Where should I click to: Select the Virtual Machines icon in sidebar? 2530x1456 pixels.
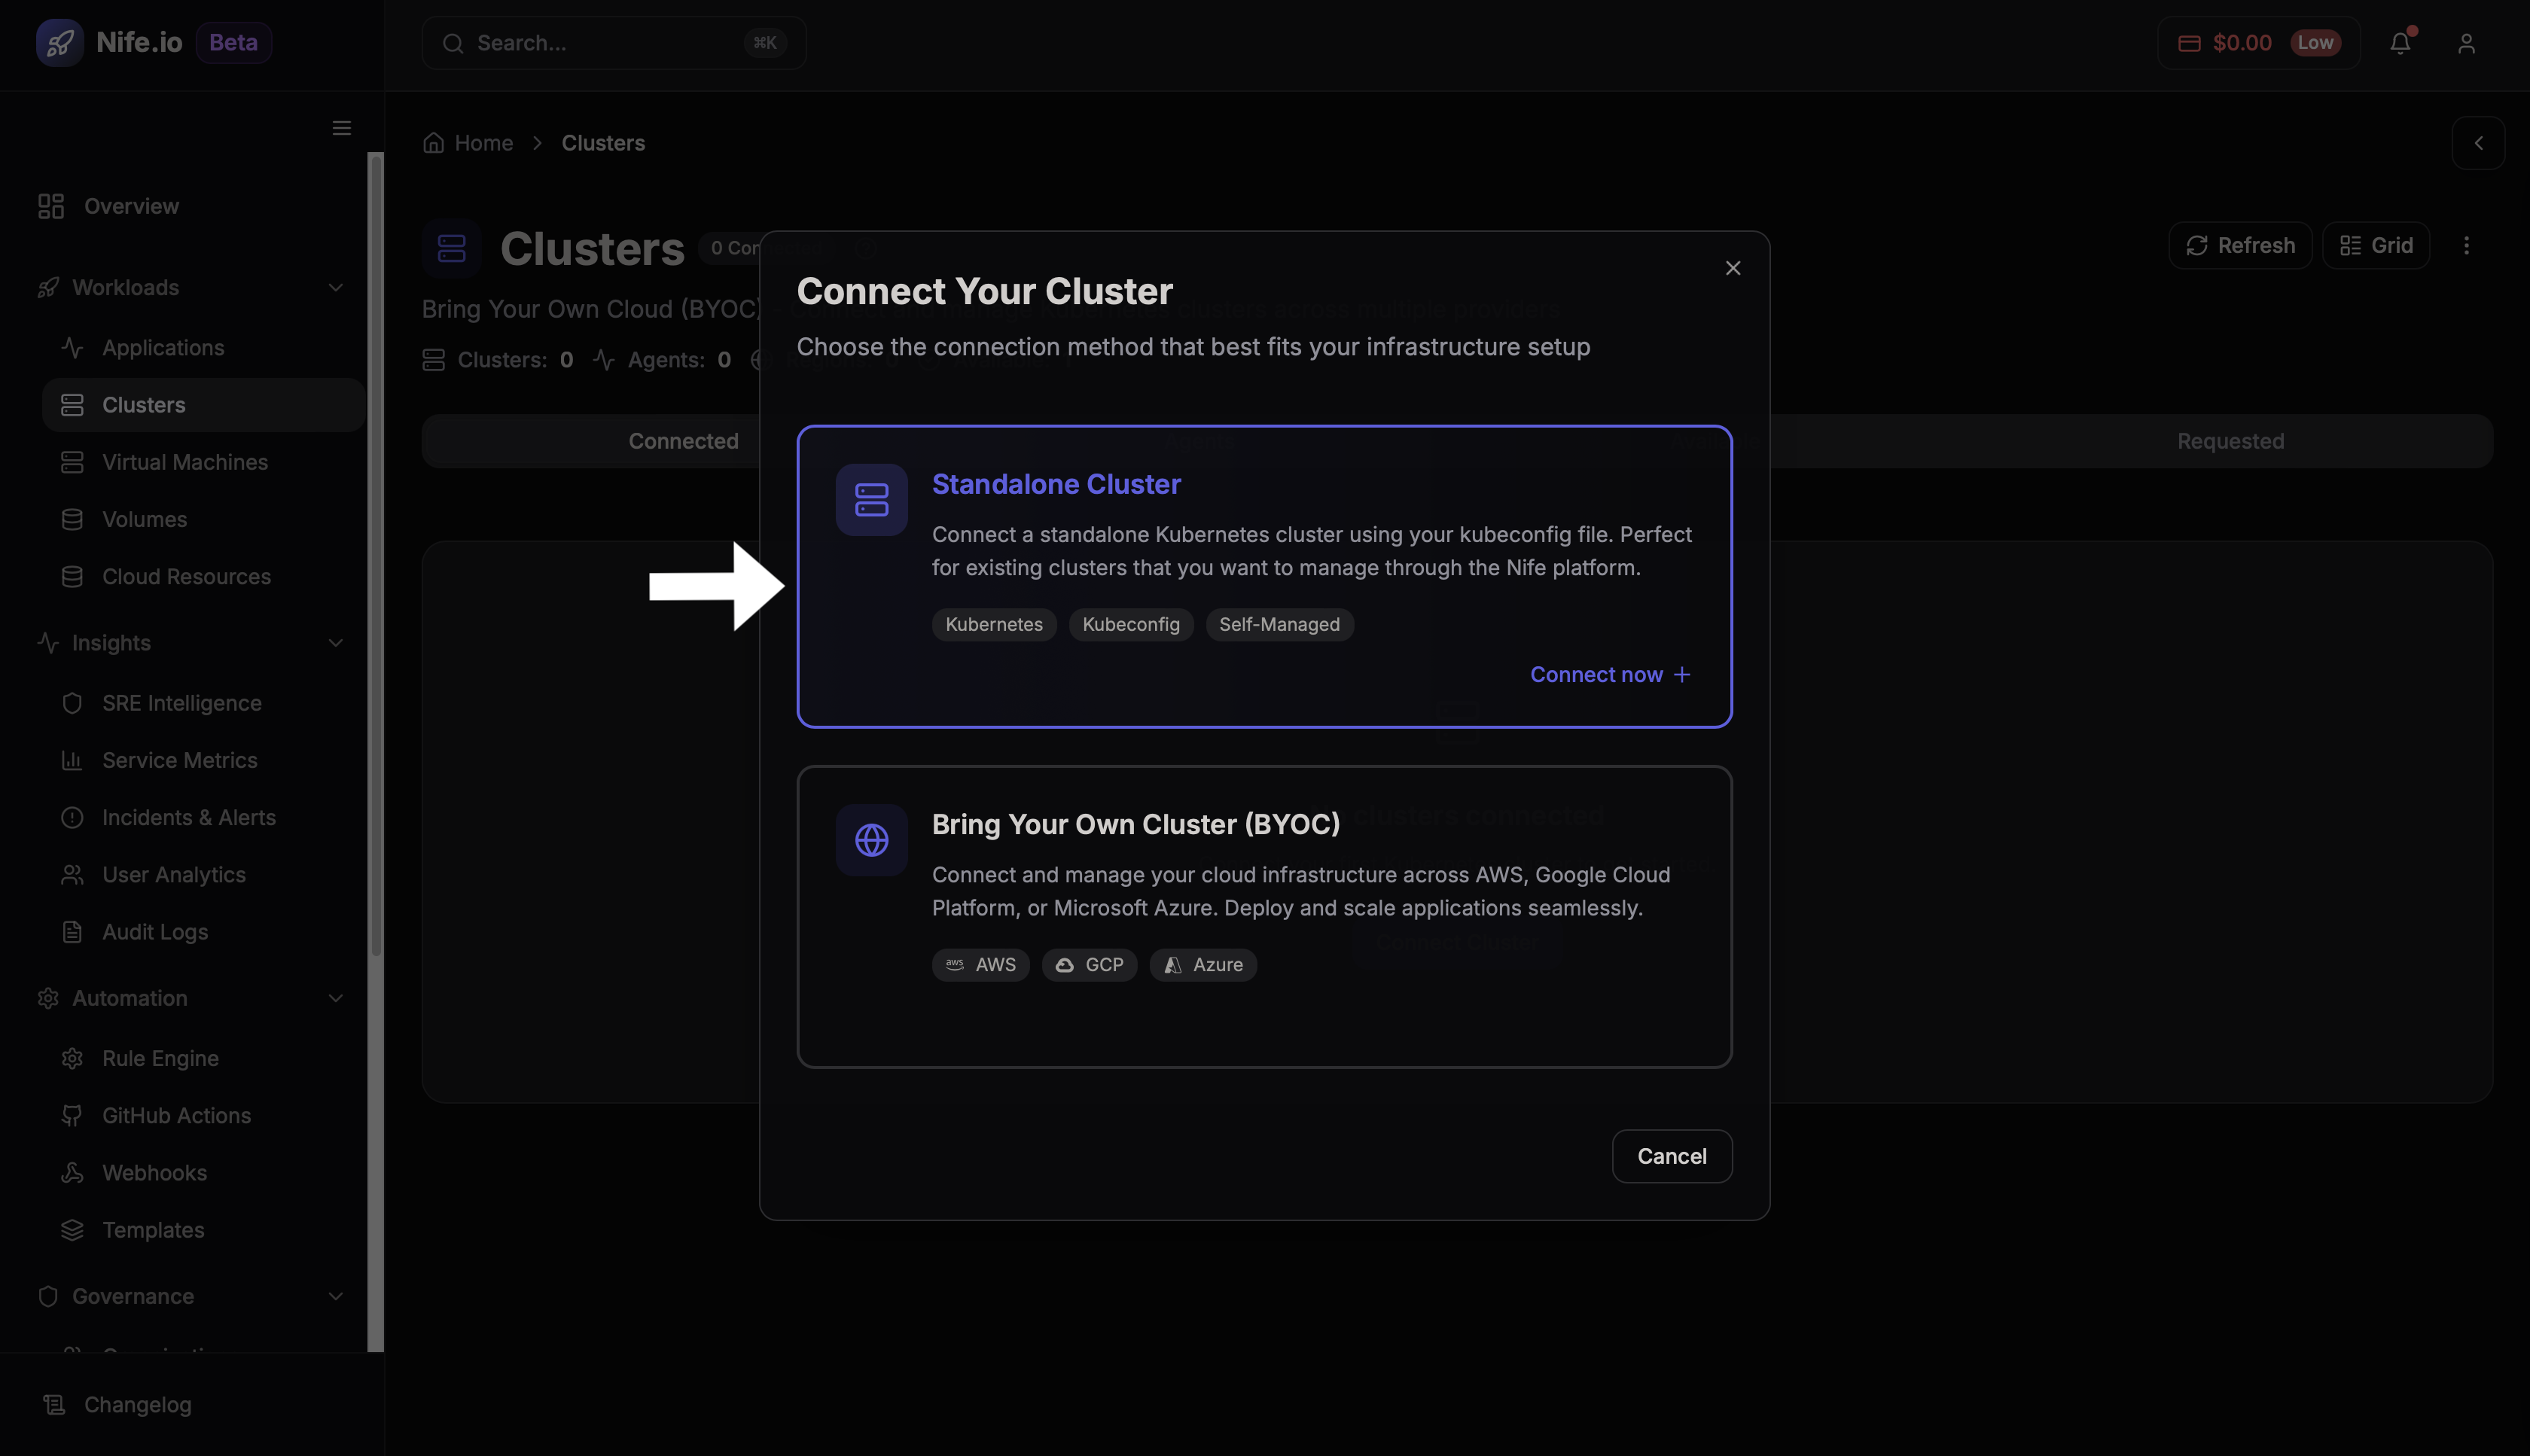[72, 462]
